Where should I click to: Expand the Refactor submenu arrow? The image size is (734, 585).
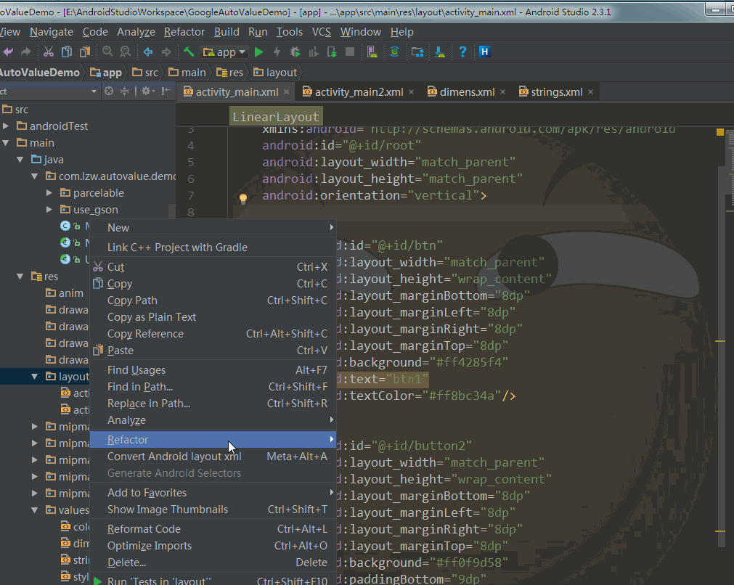tap(332, 439)
